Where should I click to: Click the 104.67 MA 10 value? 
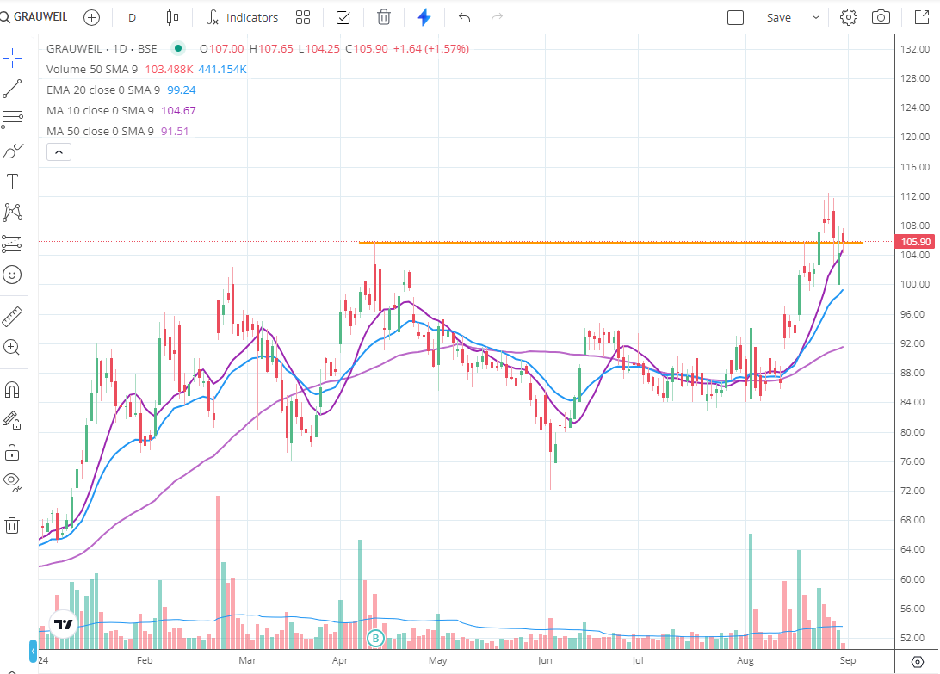coord(179,111)
